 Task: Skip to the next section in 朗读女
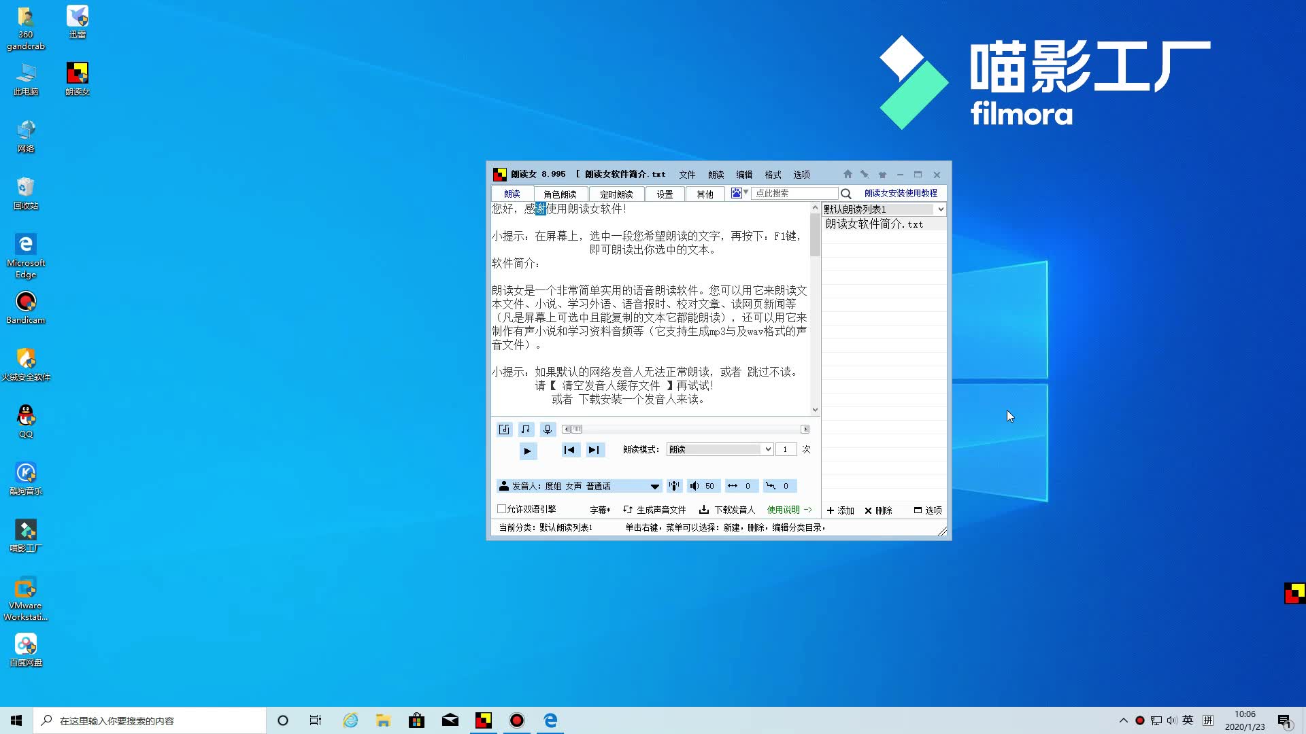click(x=594, y=450)
